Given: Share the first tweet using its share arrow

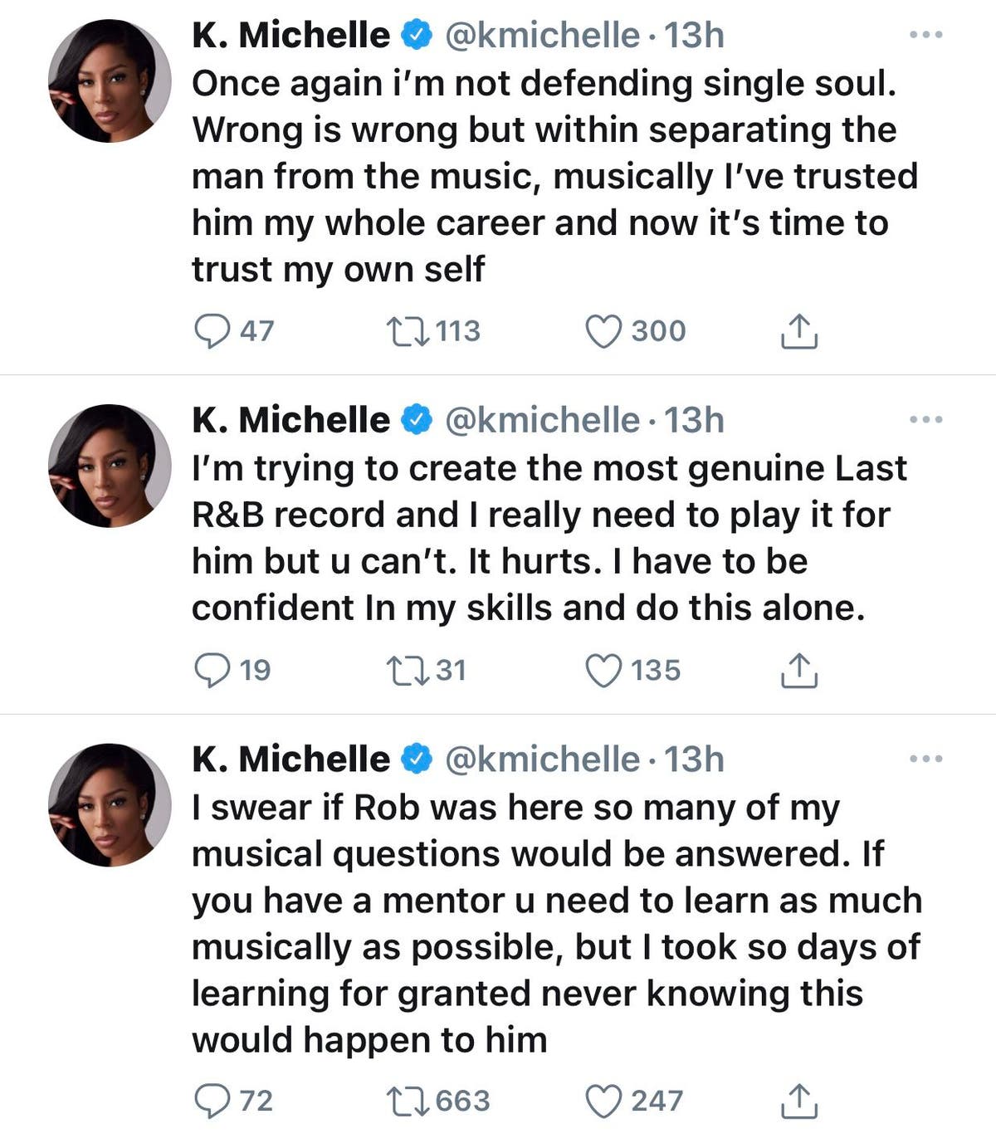Looking at the screenshot, I should click(801, 331).
